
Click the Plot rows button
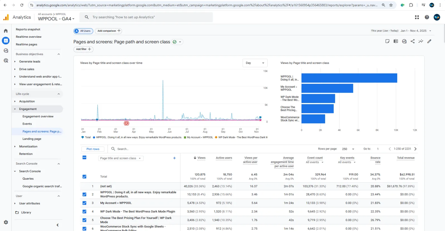[93, 149]
